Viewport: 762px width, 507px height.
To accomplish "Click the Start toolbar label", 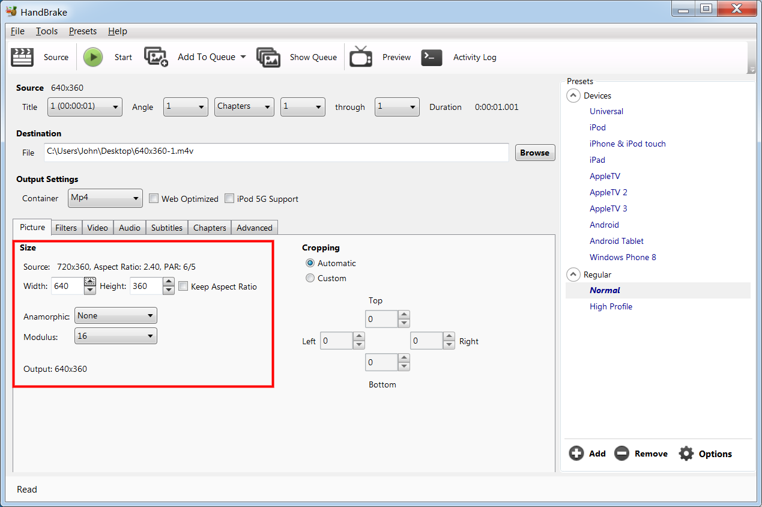I will click(123, 57).
